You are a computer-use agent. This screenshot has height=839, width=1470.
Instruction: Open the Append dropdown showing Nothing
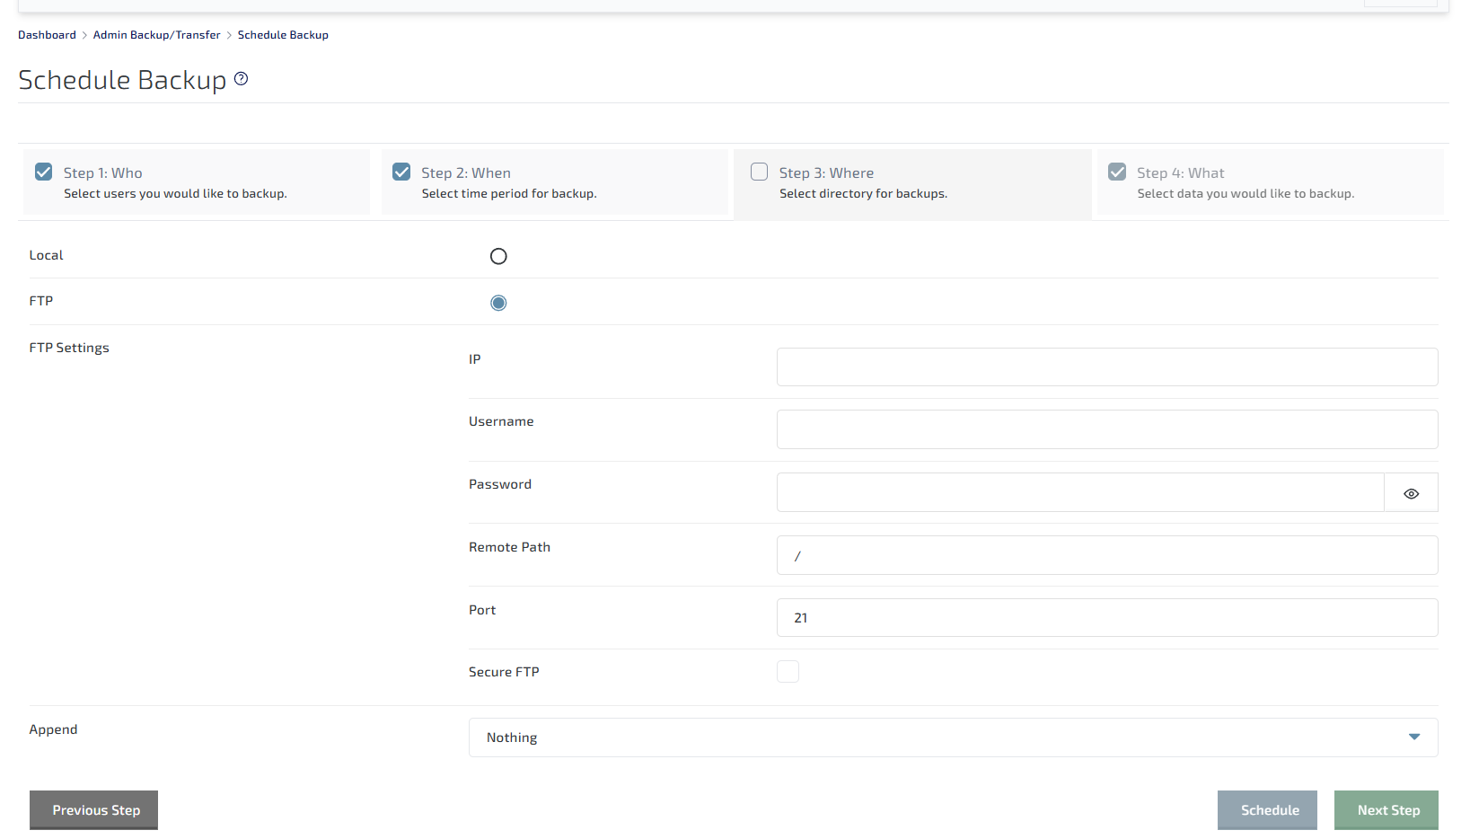[x=952, y=737]
